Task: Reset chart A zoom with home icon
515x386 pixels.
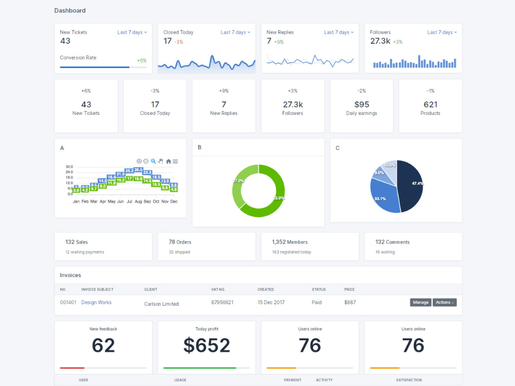Action: tap(168, 161)
